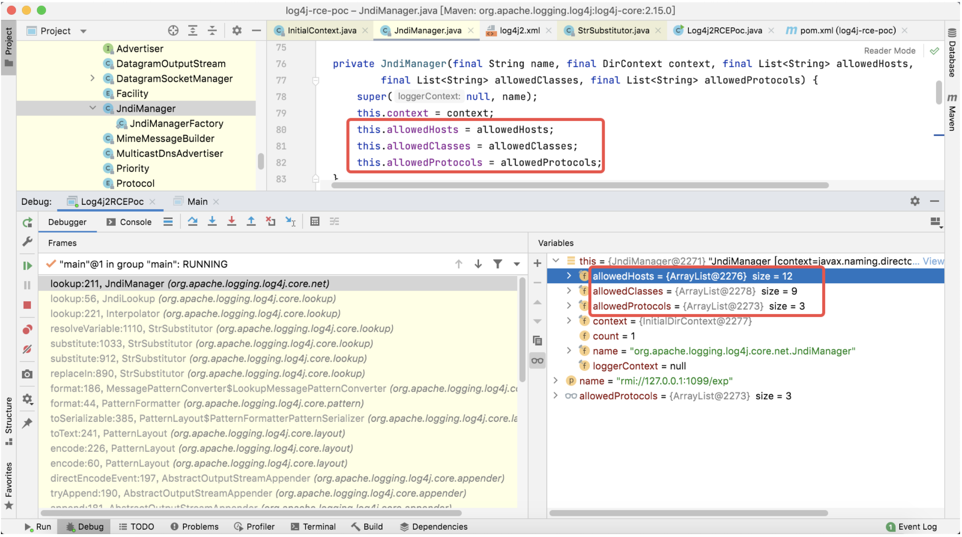Open the Event Log
The width and height of the screenshot is (962, 537).
[912, 527]
